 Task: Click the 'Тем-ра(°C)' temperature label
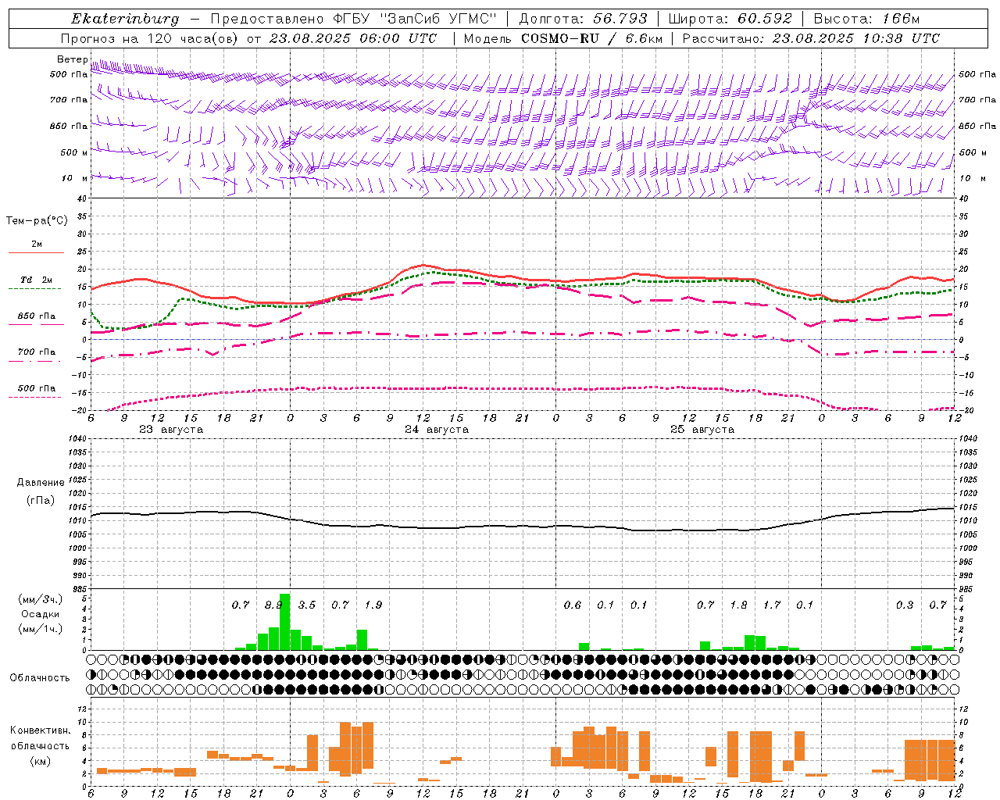[37, 221]
